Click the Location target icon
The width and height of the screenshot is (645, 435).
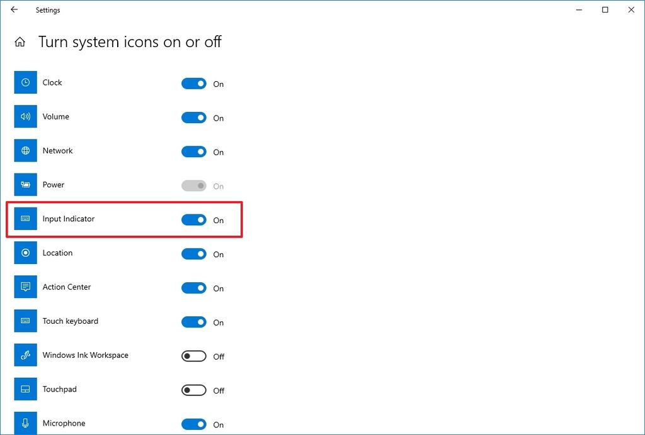[25, 253]
